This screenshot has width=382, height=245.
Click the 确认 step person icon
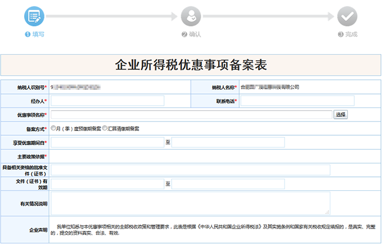click(191, 16)
